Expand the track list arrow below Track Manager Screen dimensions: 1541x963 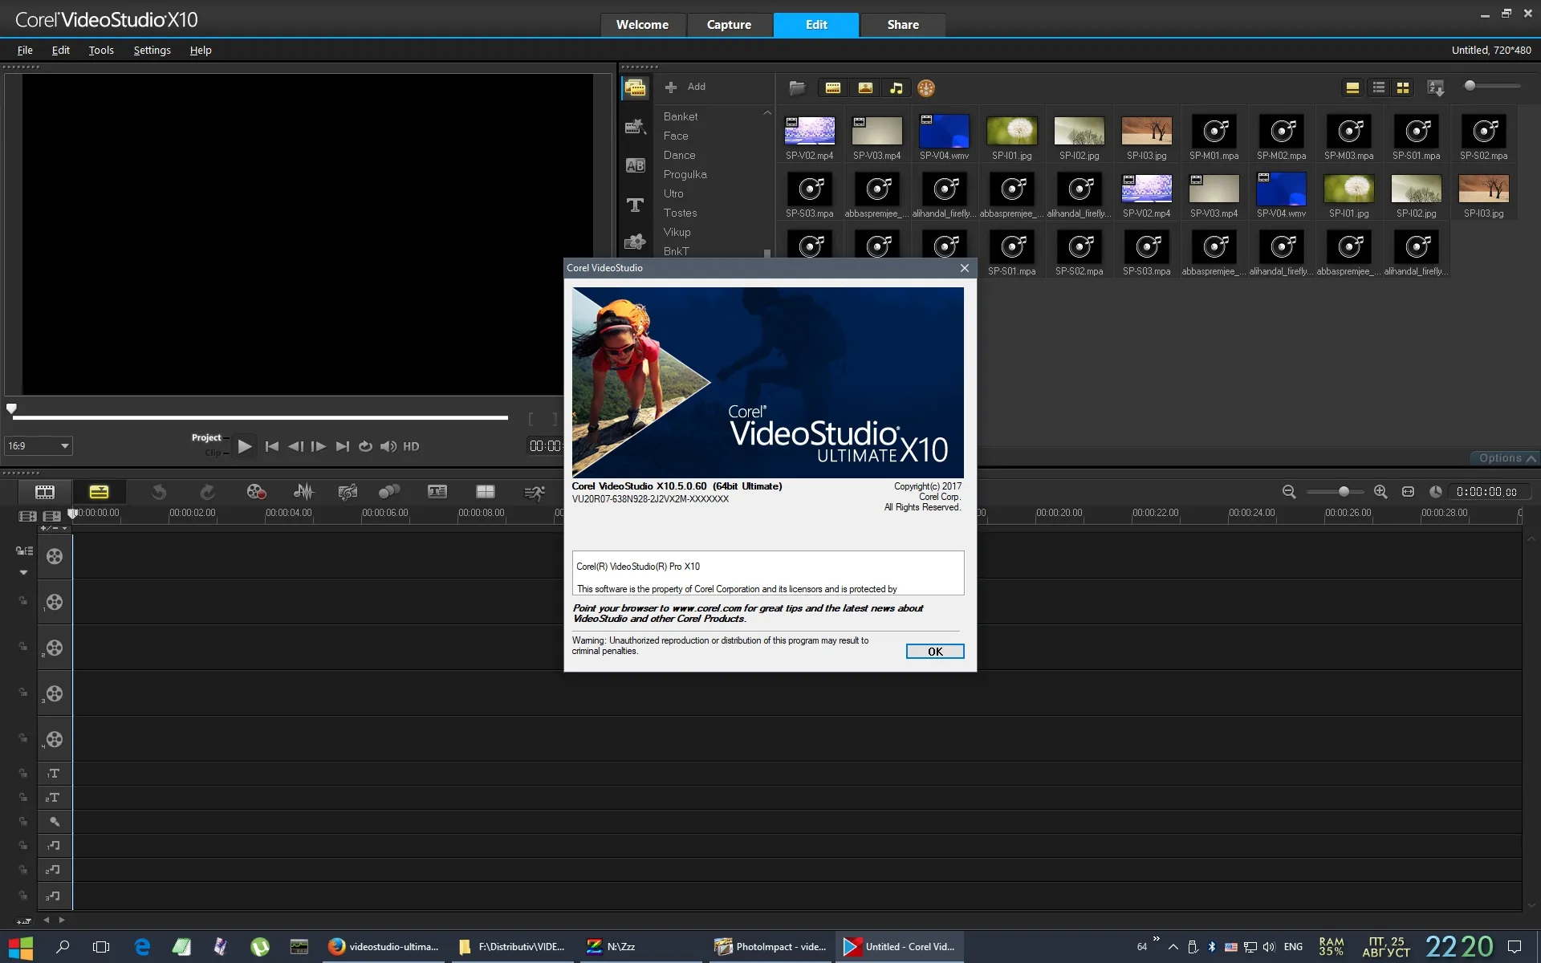point(23,572)
